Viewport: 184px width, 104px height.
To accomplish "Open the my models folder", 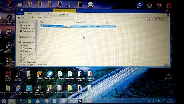I will pyautogui.click(x=70, y=89).
